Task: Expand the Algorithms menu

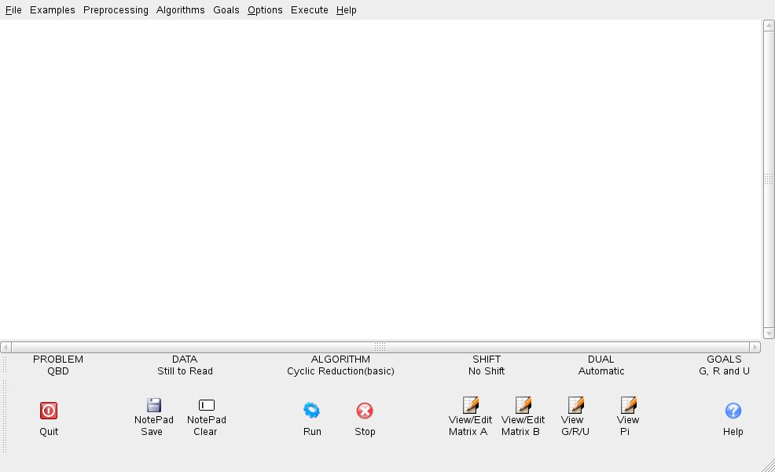Action: pyautogui.click(x=180, y=10)
